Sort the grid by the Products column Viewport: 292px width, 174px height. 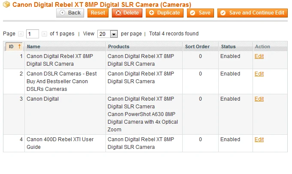pos(119,46)
